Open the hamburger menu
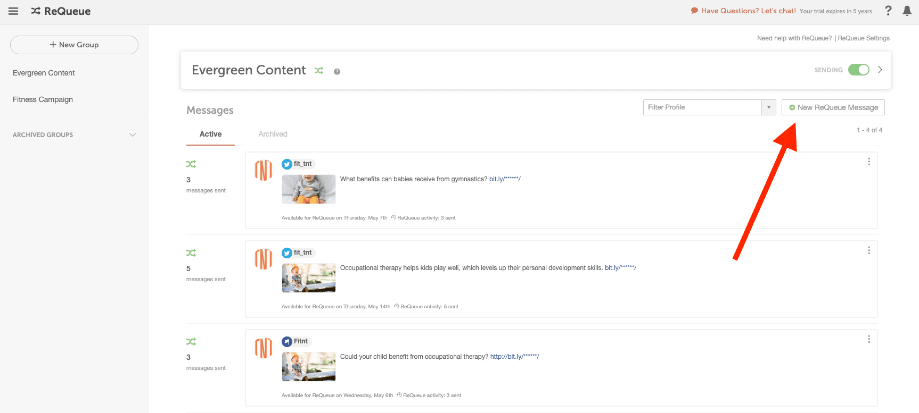This screenshot has height=413, width=919. pos(13,11)
